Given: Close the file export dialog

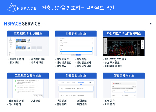Looking at the screenshot, I should coord(92,38).
